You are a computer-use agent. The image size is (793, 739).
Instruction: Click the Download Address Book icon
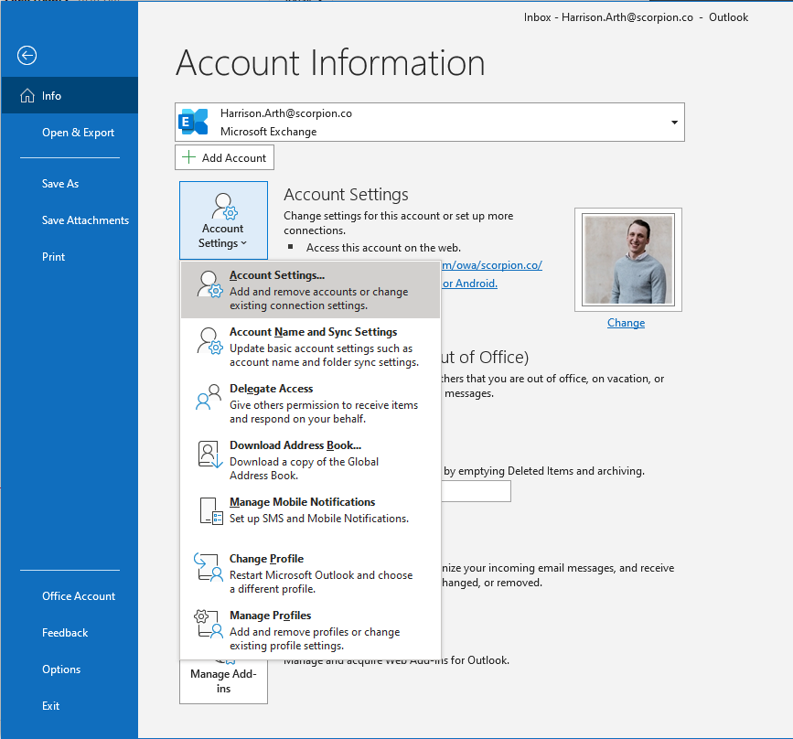point(209,455)
